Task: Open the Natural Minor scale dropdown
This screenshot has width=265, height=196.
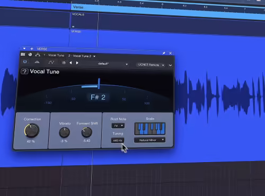Action: click(x=149, y=140)
